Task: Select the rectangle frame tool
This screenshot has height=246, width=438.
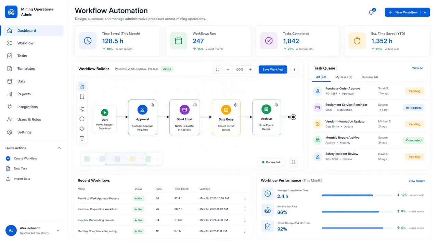Action: point(82,97)
